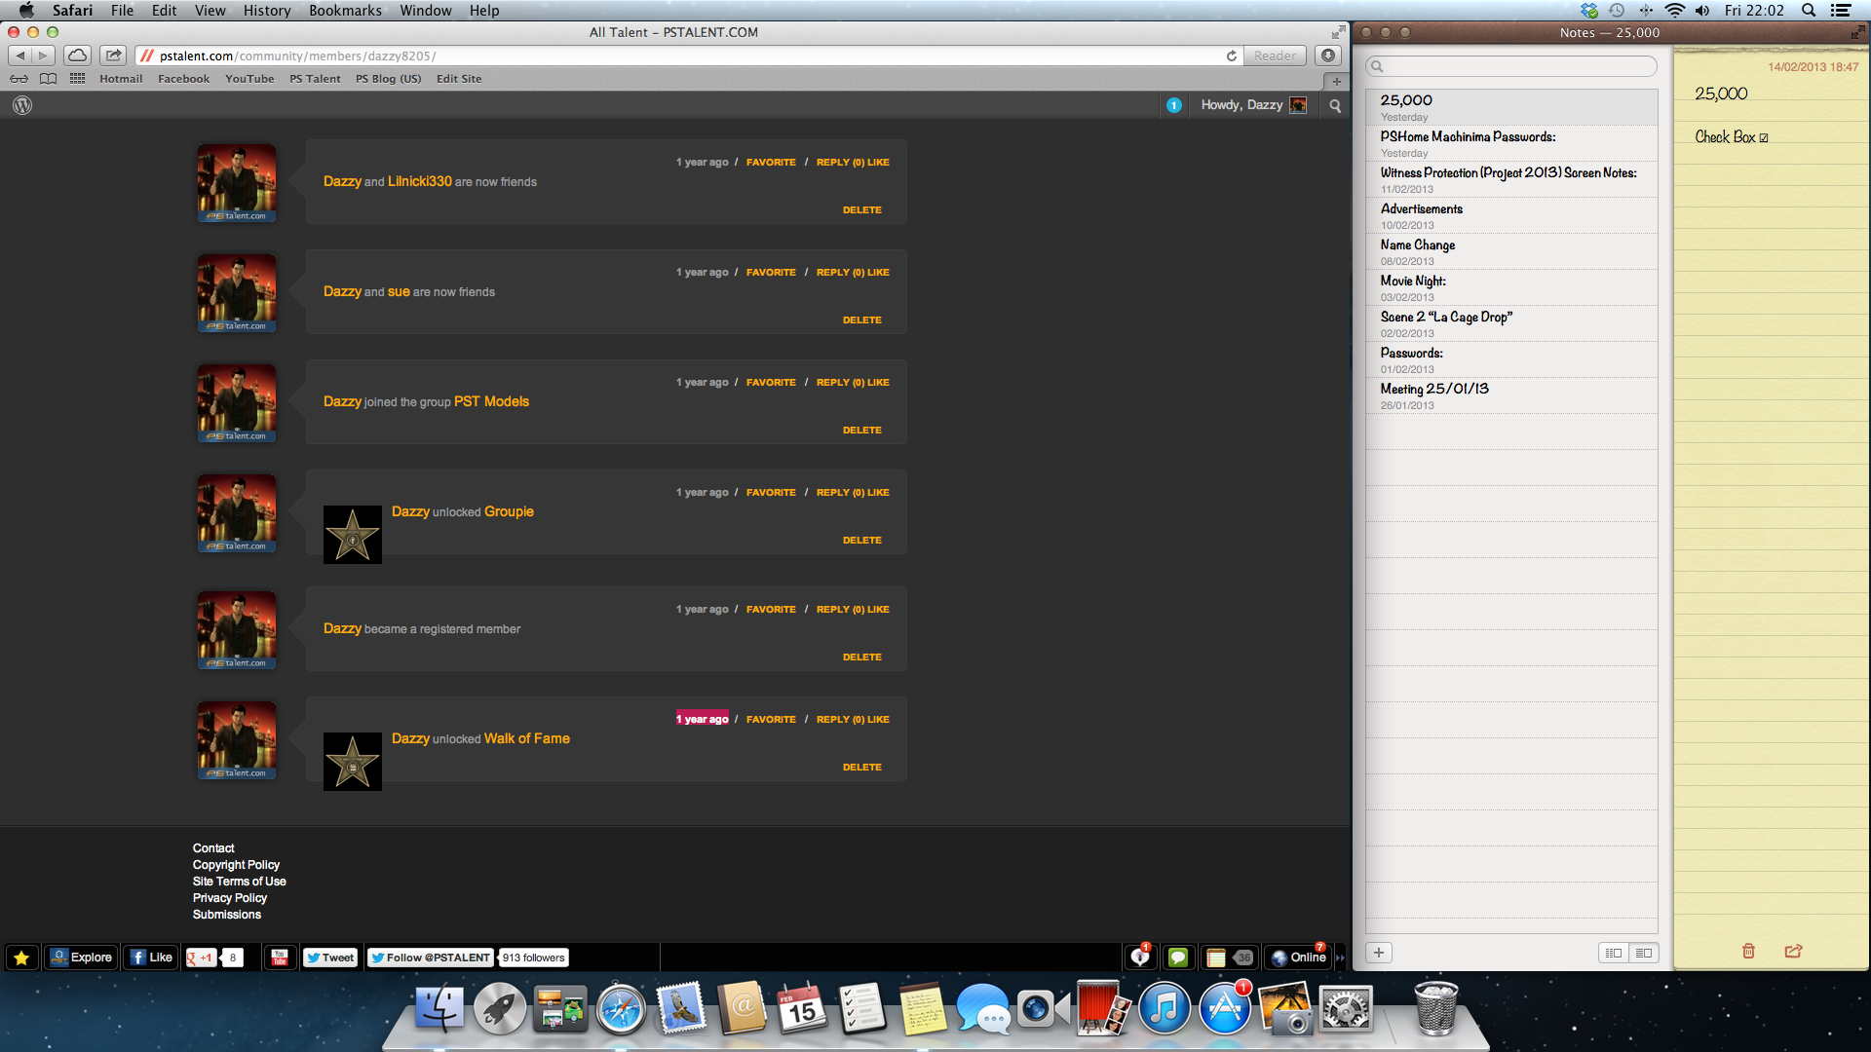Click the WordPress logo in admin bar
Screen dimensions: 1871x1052
tap(22, 105)
